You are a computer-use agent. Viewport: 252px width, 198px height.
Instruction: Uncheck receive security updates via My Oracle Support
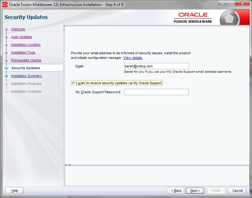[x=73, y=83]
